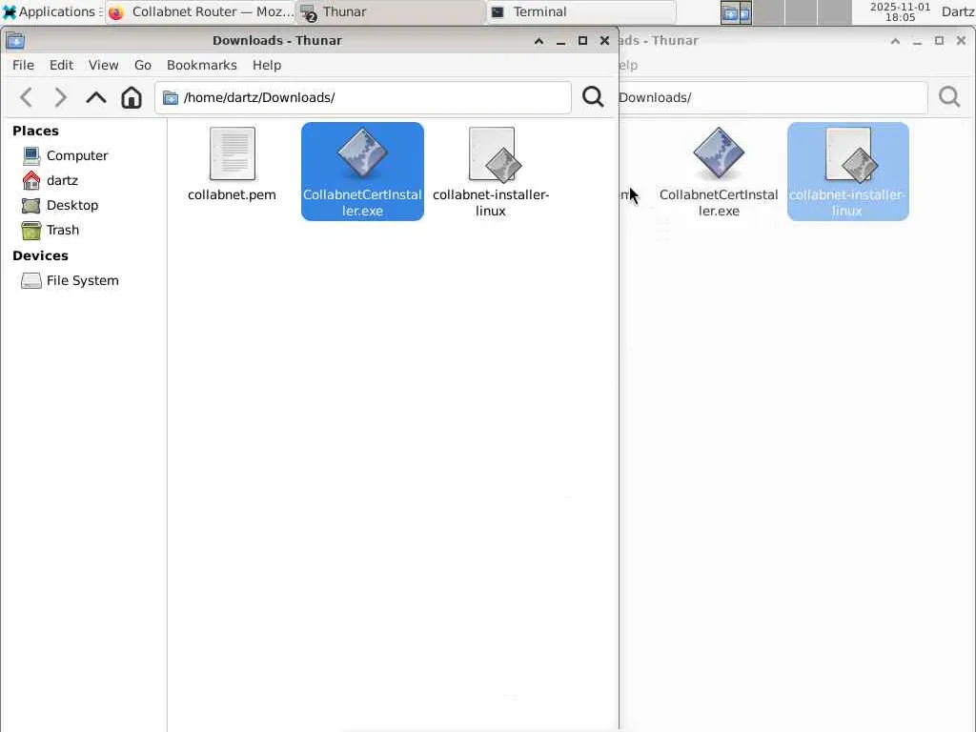Close the background Thunar window

(x=961, y=40)
